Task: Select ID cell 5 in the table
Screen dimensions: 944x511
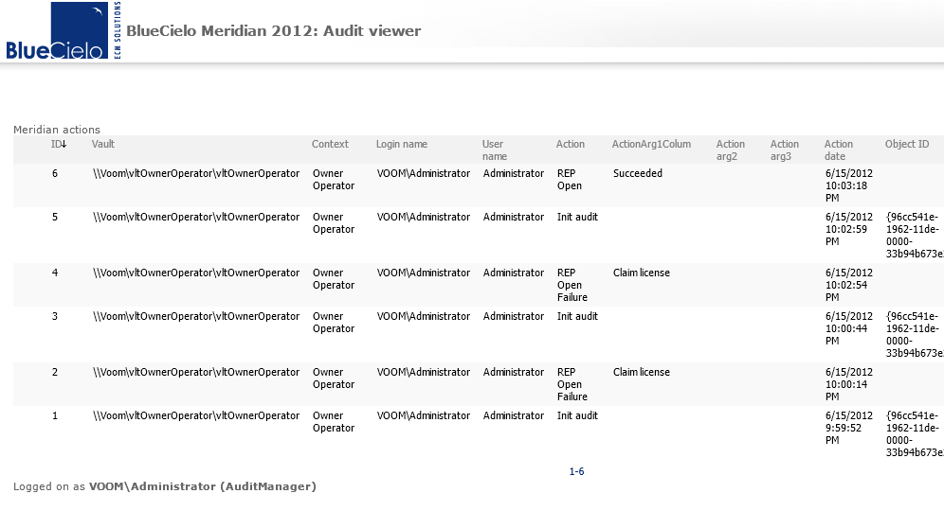Action: pyautogui.click(x=55, y=217)
